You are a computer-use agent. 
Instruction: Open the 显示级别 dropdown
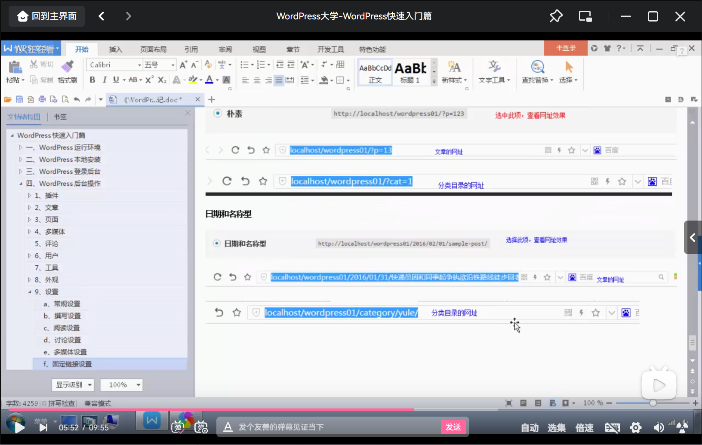pos(73,385)
